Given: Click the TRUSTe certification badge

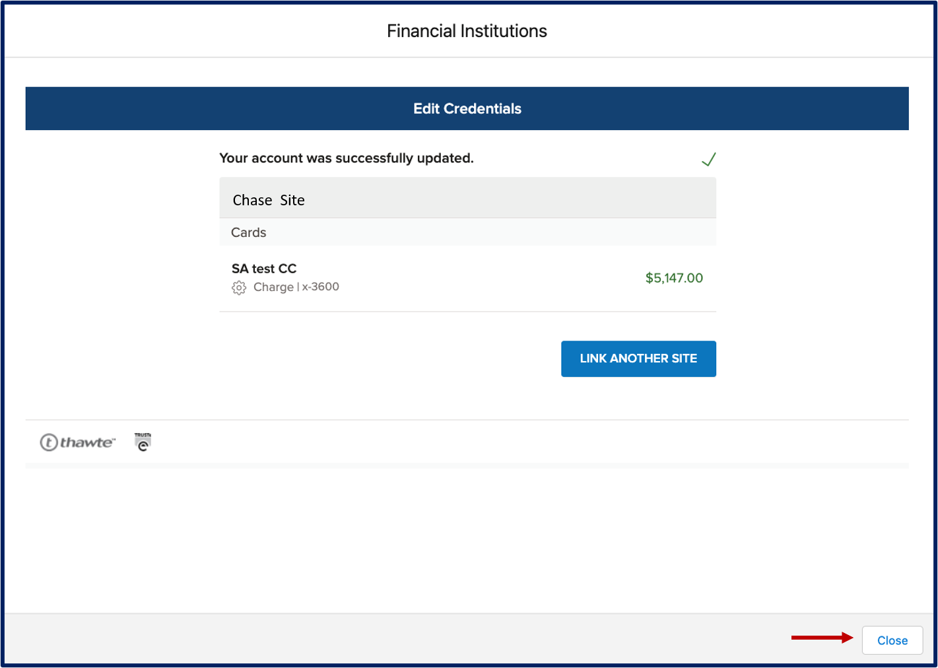Looking at the screenshot, I should [x=143, y=442].
